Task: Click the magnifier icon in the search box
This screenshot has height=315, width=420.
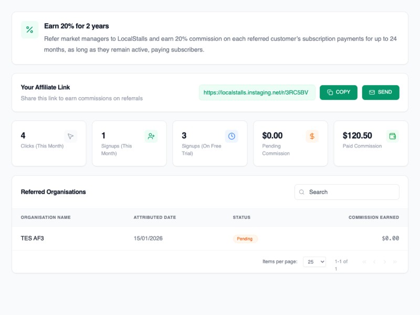Action: tap(302, 192)
